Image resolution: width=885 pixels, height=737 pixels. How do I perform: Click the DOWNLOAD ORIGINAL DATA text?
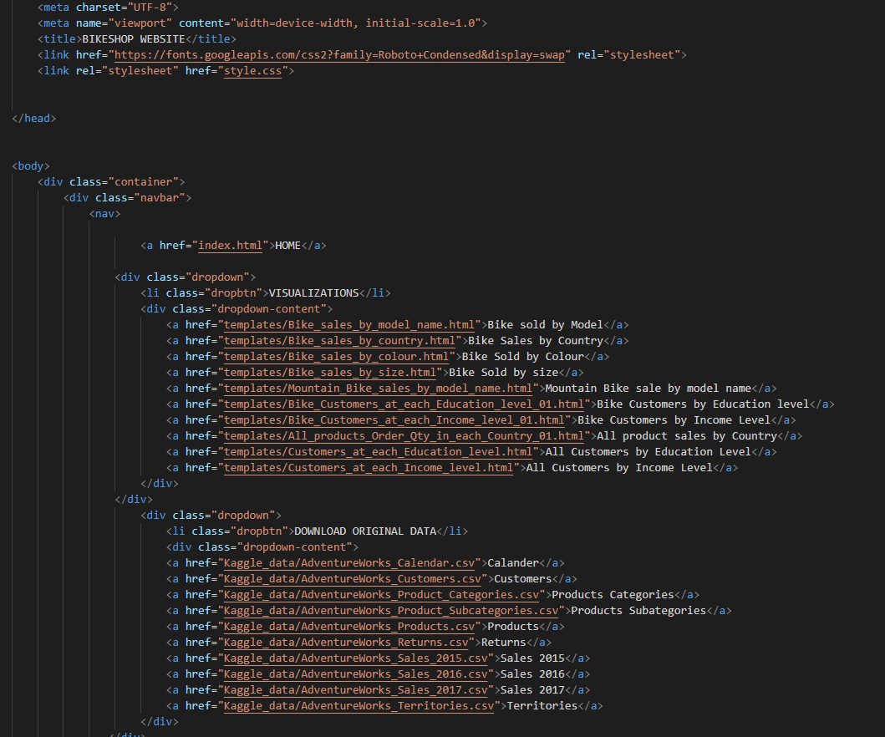click(x=365, y=531)
